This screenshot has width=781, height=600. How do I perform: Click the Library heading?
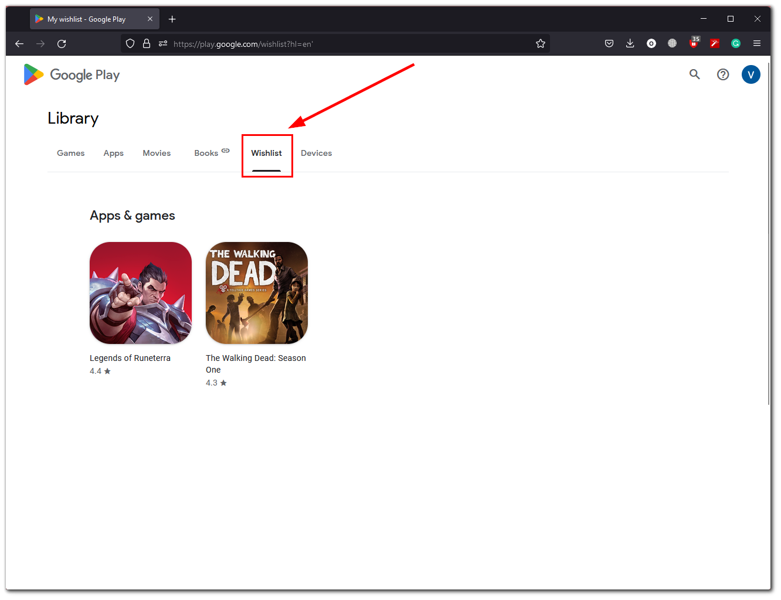pyautogui.click(x=73, y=118)
